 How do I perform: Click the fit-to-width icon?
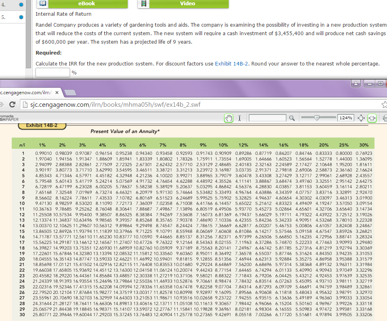[x=372, y=118]
